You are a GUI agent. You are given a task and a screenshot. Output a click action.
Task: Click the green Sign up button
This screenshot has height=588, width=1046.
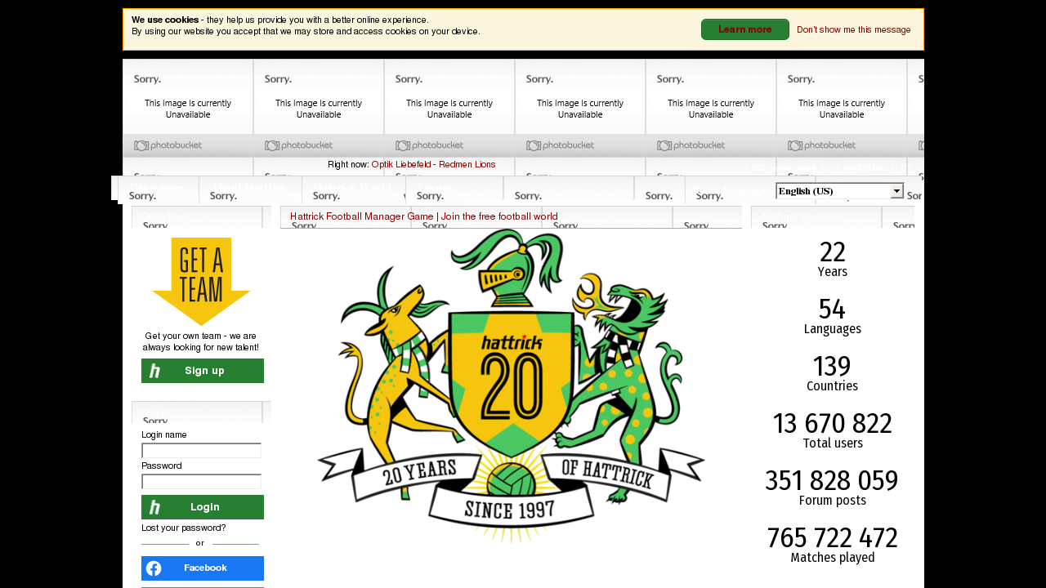coord(203,371)
